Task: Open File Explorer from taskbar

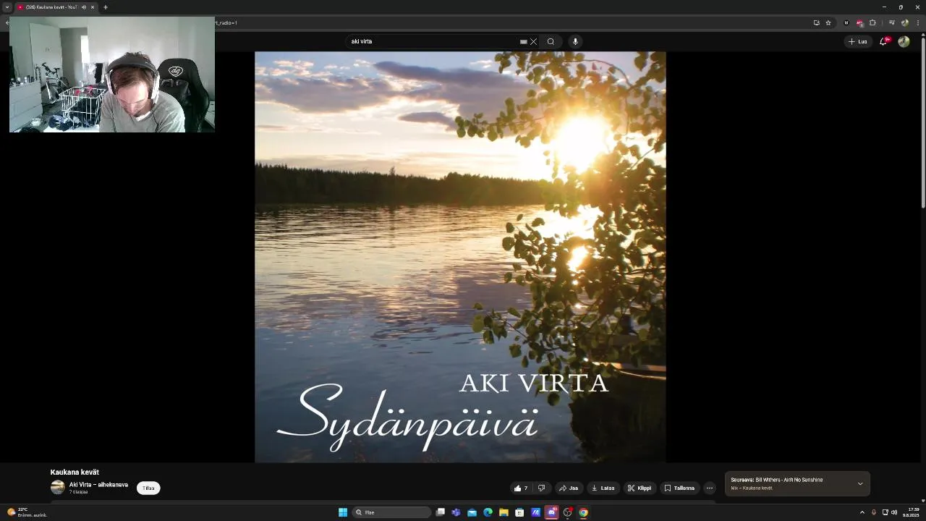Action: pyautogui.click(x=504, y=512)
